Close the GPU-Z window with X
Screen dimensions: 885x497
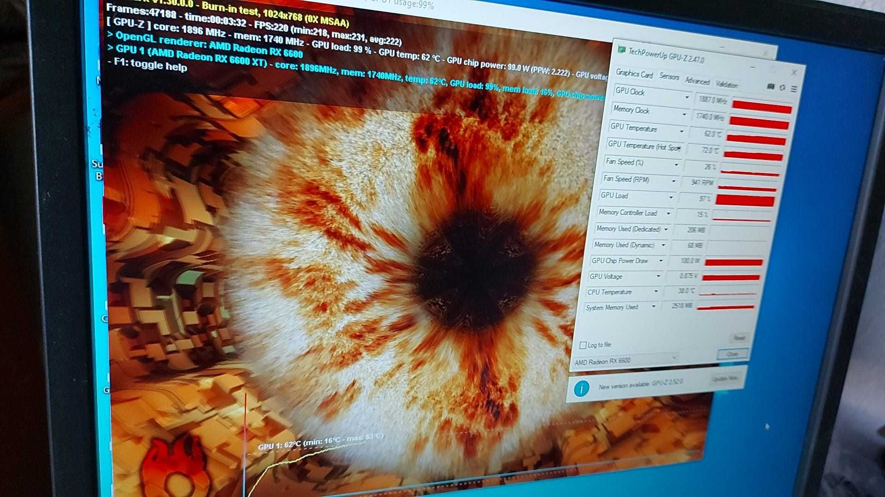(794, 72)
